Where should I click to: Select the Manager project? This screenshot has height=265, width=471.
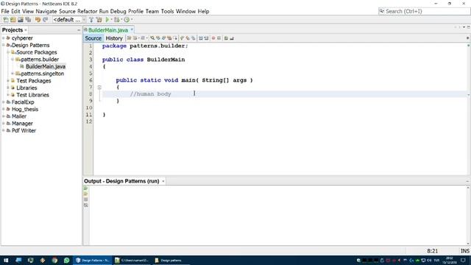pyautogui.click(x=22, y=124)
